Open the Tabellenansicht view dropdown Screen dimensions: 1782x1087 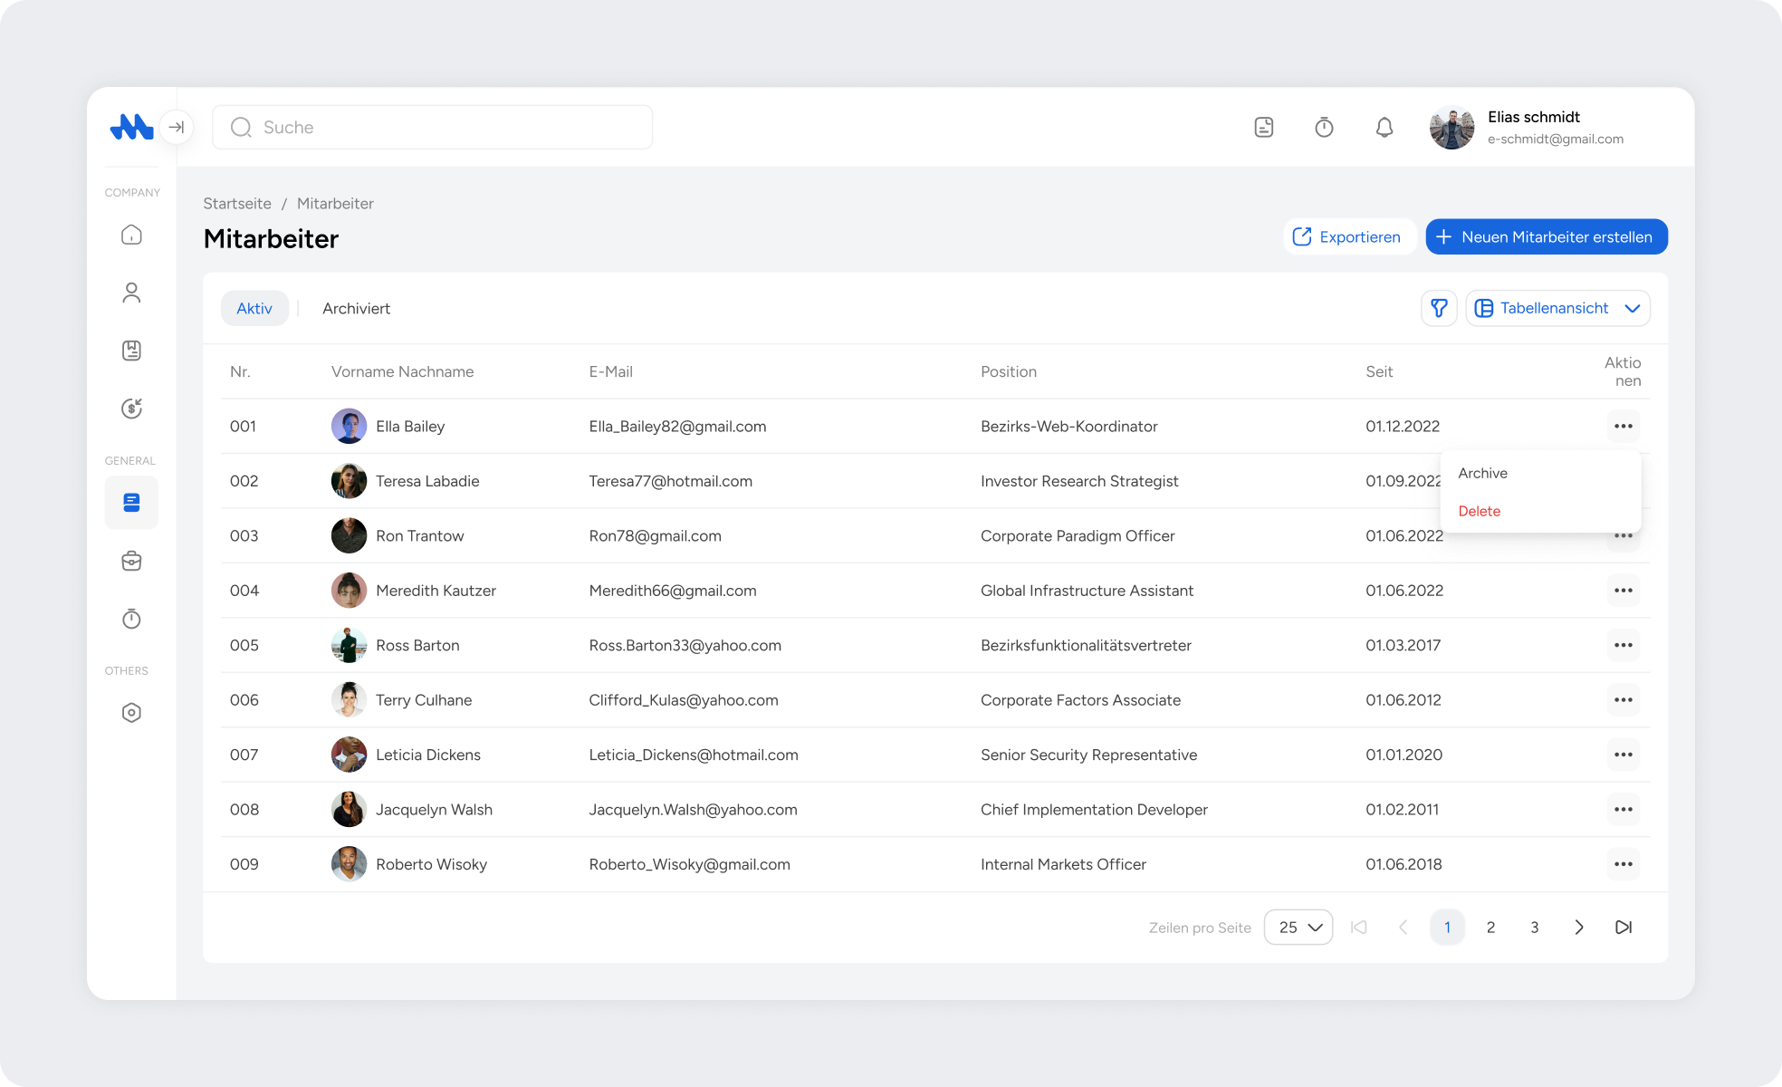pos(1557,309)
